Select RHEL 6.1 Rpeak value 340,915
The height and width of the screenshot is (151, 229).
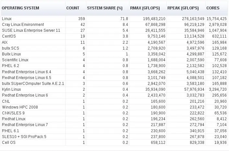(x=197, y=131)
